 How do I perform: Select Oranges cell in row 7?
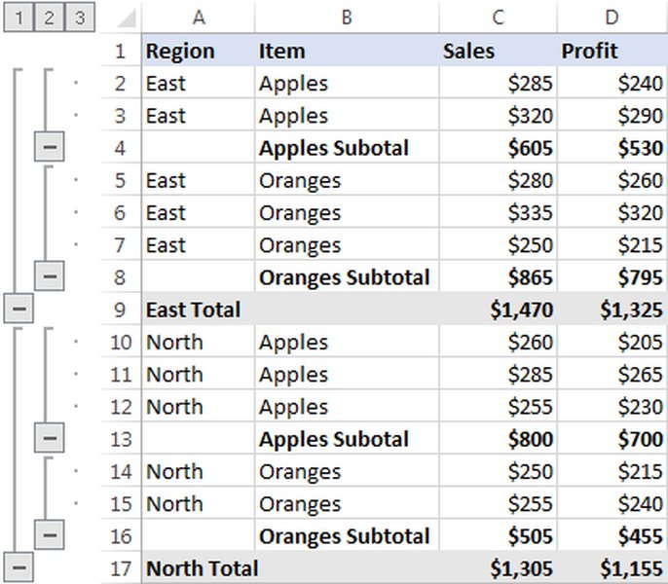coord(347,244)
